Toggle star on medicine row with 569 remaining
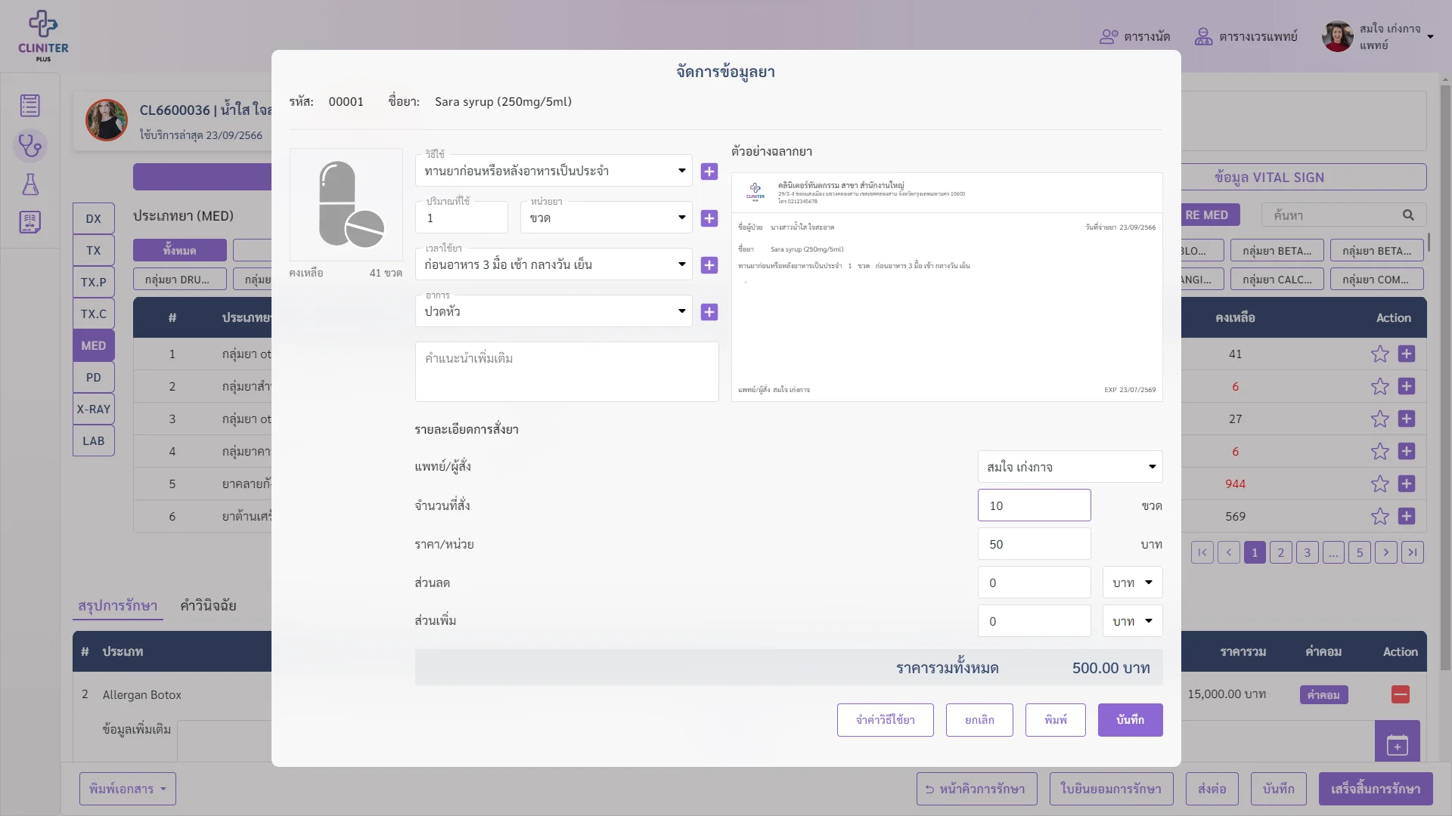1452x816 pixels. [1379, 516]
